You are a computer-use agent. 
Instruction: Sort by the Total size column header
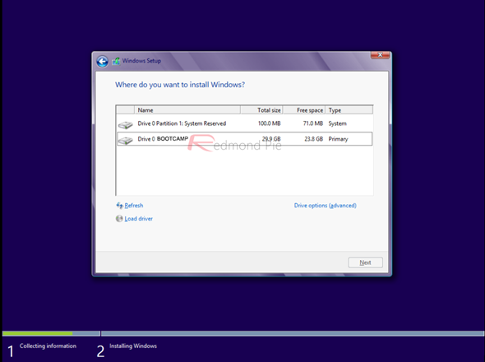click(x=261, y=110)
